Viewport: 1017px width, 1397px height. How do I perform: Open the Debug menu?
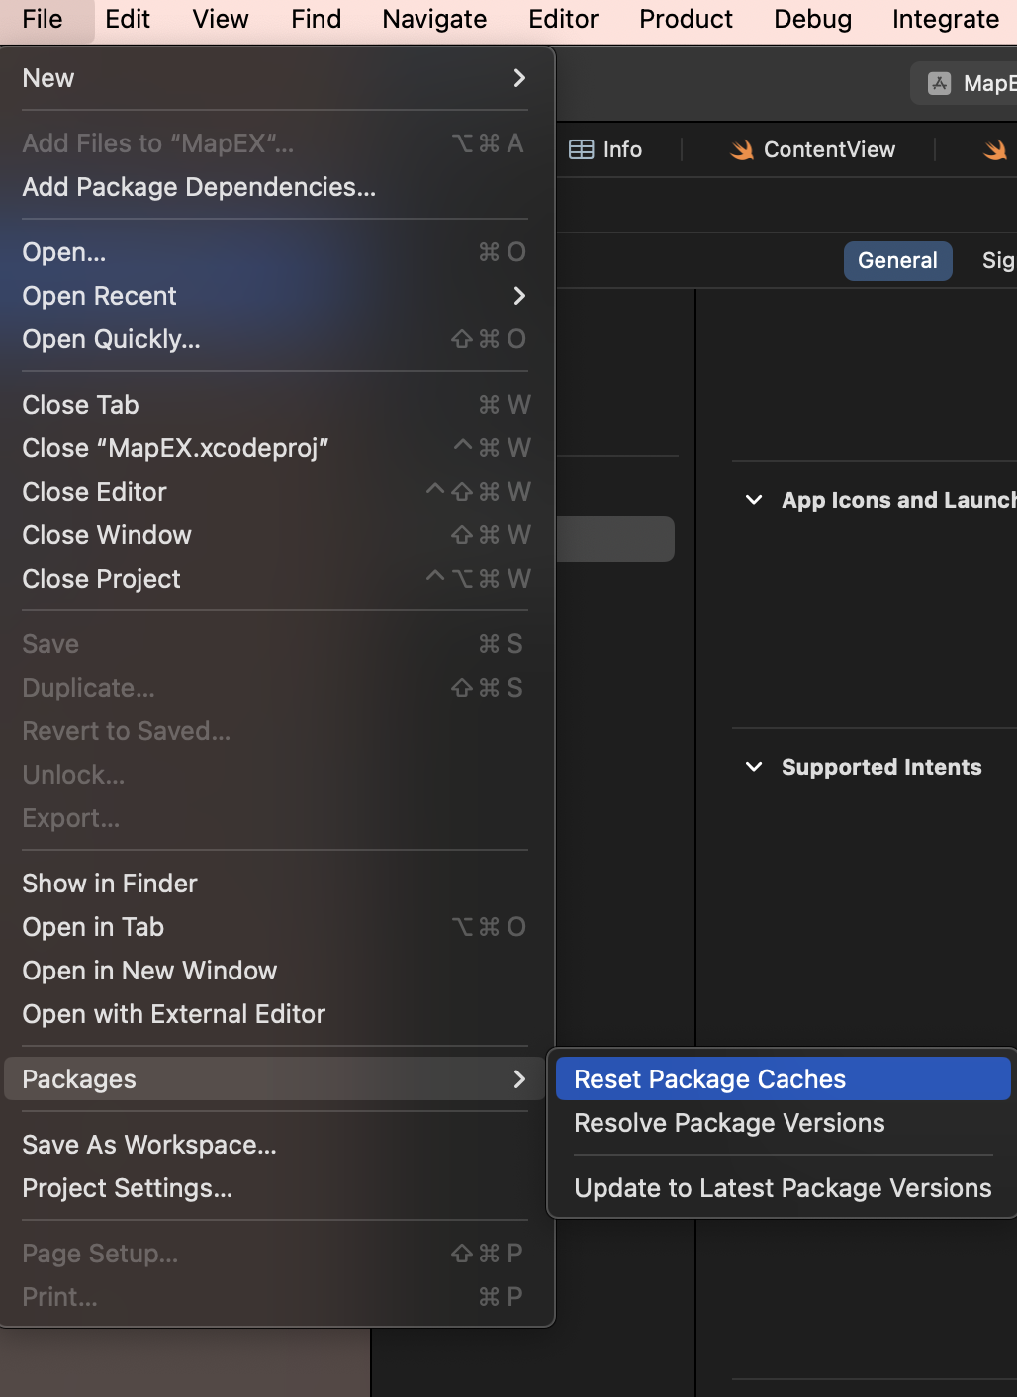812,19
